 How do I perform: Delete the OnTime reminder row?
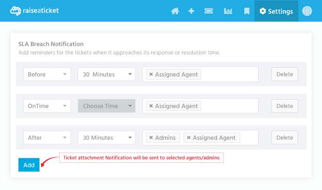tap(284, 106)
